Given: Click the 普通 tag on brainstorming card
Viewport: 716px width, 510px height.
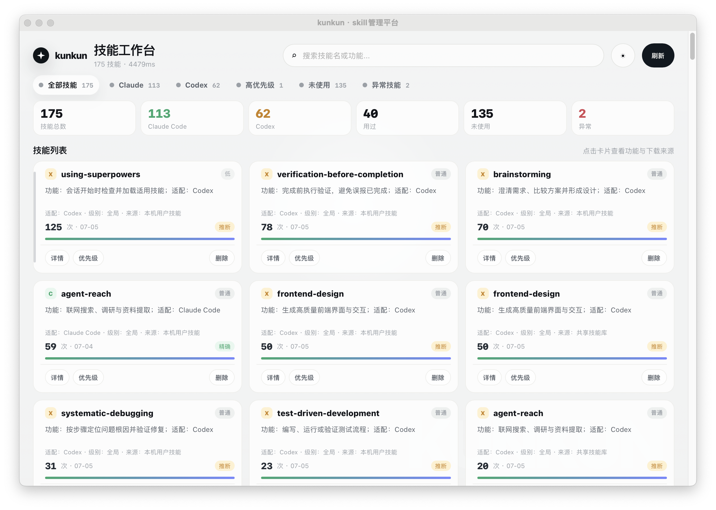Looking at the screenshot, I should pos(657,174).
